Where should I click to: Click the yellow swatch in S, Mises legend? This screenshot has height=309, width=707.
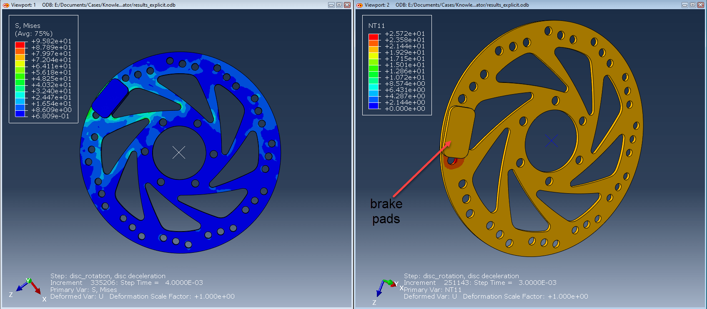[20, 63]
